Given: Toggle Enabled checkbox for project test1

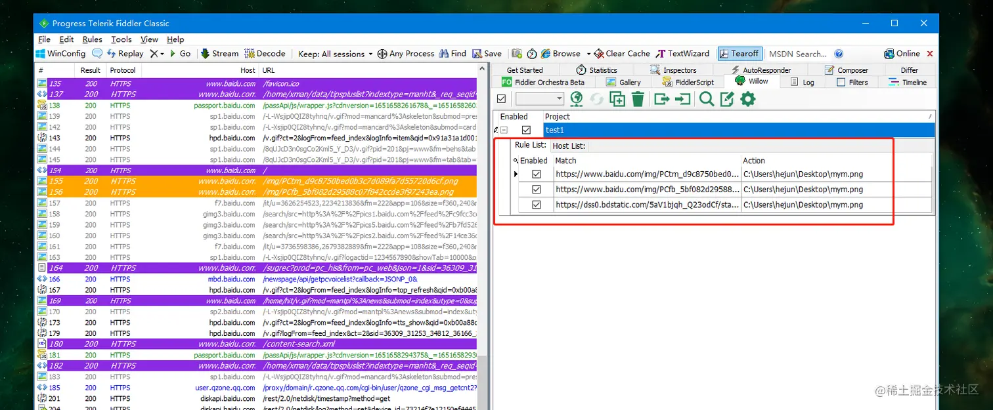Looking at the screenshot, I should pos(526,130).
